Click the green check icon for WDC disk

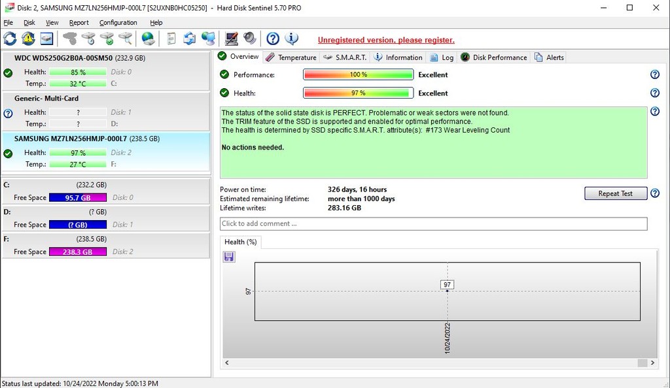pyautogui.click(x=8, y=73)
